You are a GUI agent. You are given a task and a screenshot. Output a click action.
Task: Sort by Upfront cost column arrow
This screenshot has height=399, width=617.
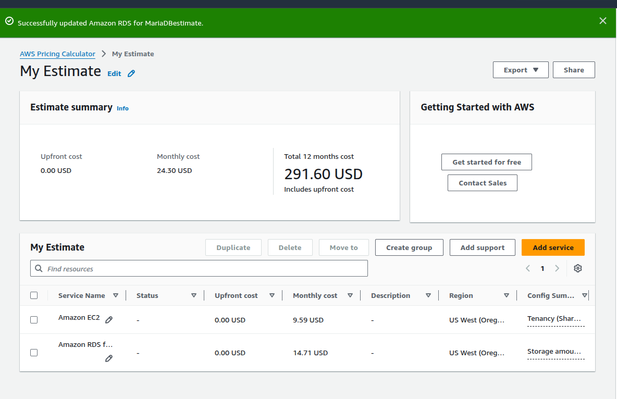coord(272,295)
